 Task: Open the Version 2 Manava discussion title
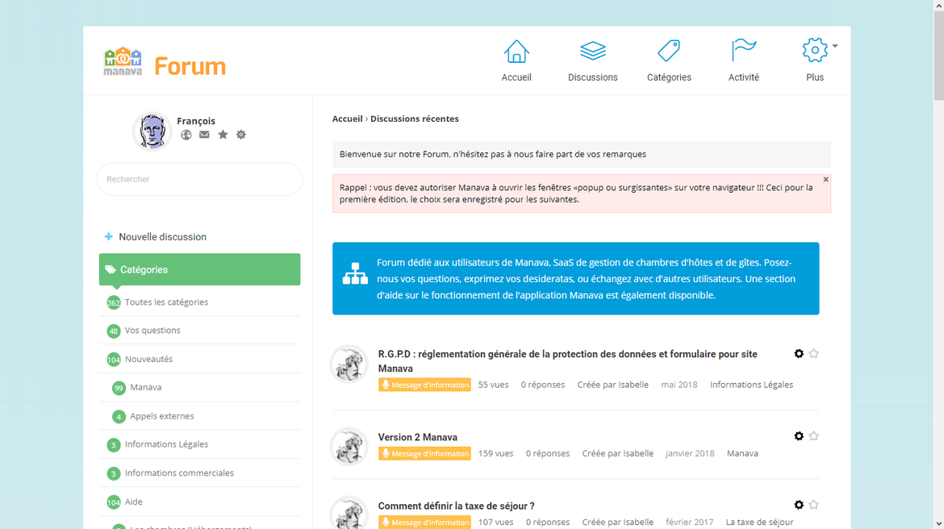[x=417, y=437]
